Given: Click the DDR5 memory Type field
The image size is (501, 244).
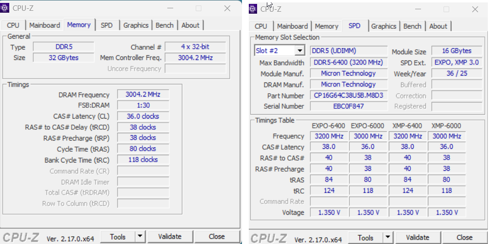Looking at the screenshot, I should coord(63,47).
